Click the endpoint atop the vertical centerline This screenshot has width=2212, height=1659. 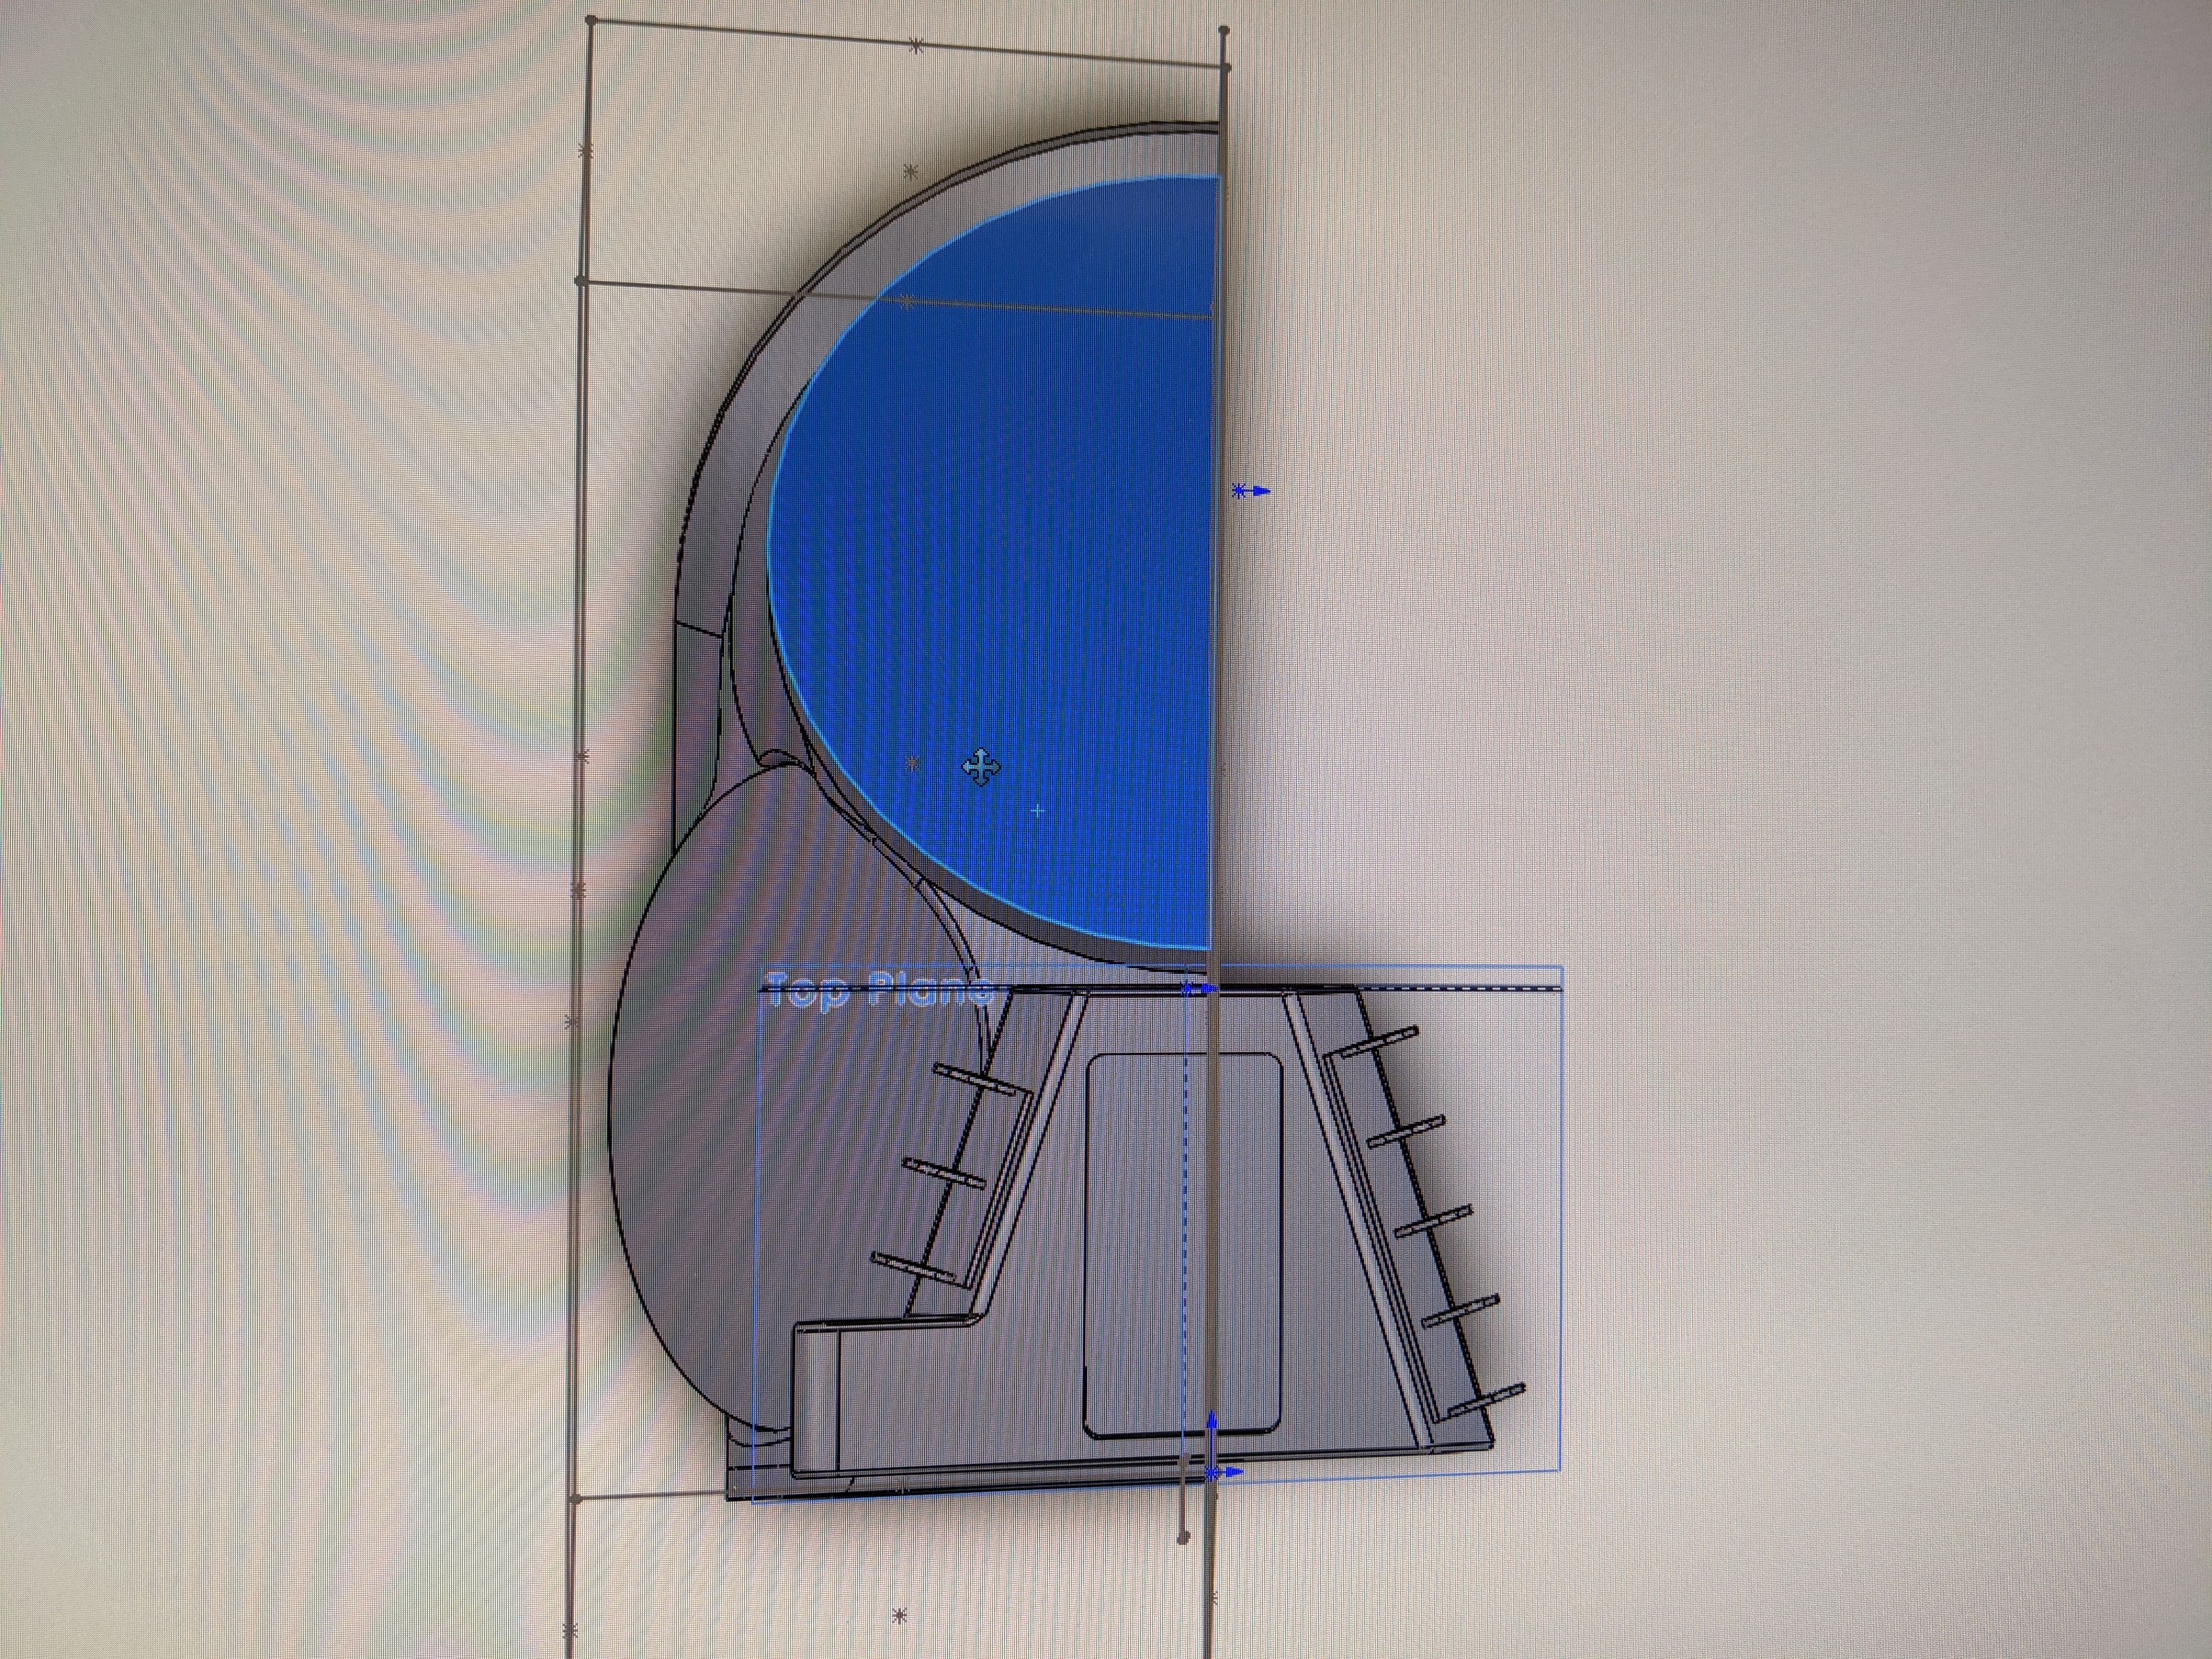tap(1225, 31)
